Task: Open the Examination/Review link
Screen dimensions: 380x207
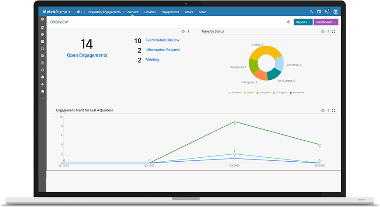Action: click(162, 40)
